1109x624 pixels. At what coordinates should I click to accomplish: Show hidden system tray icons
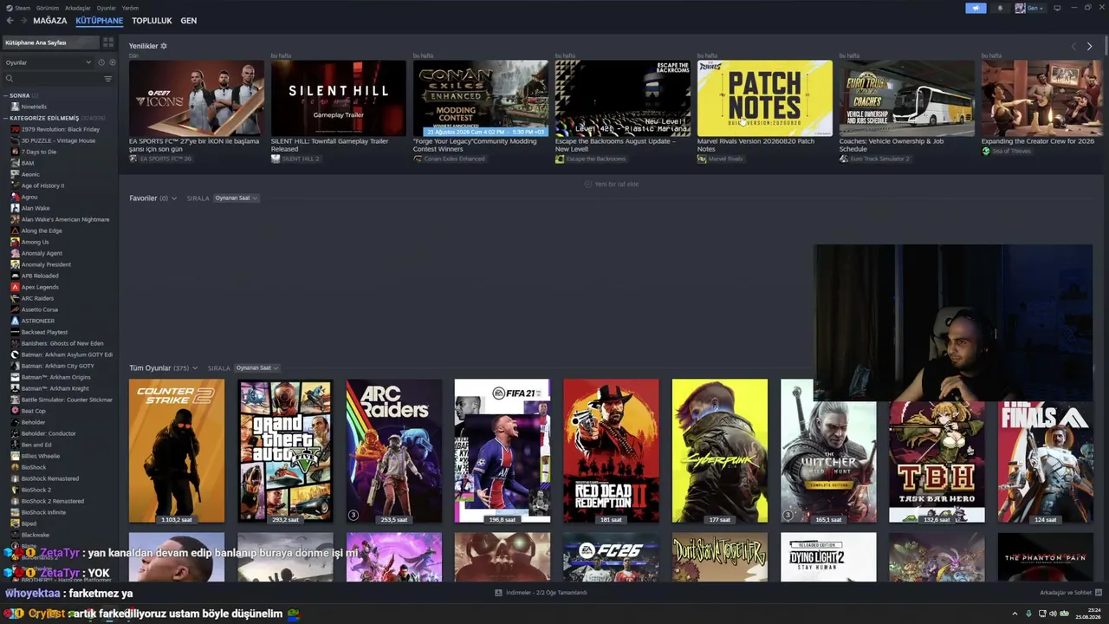(1015, 614)
